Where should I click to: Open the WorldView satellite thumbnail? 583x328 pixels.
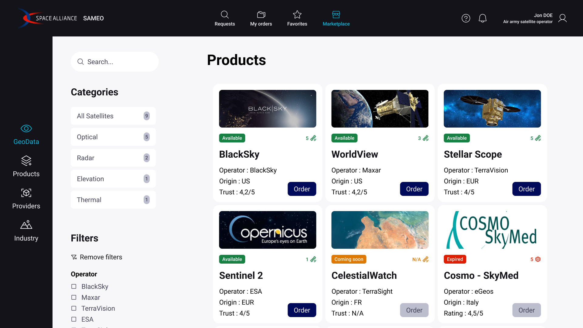[380, 109]
